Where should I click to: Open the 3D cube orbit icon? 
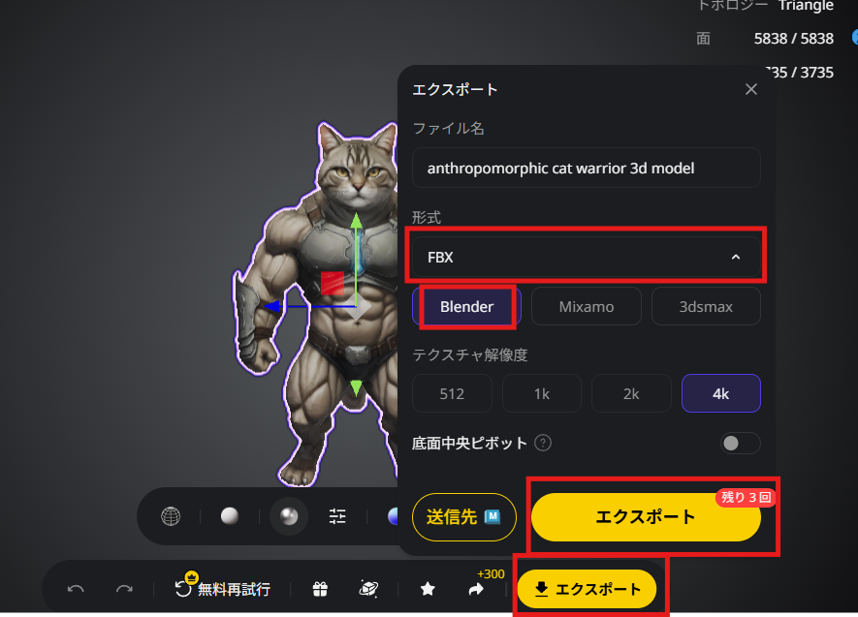coord(368,589)
